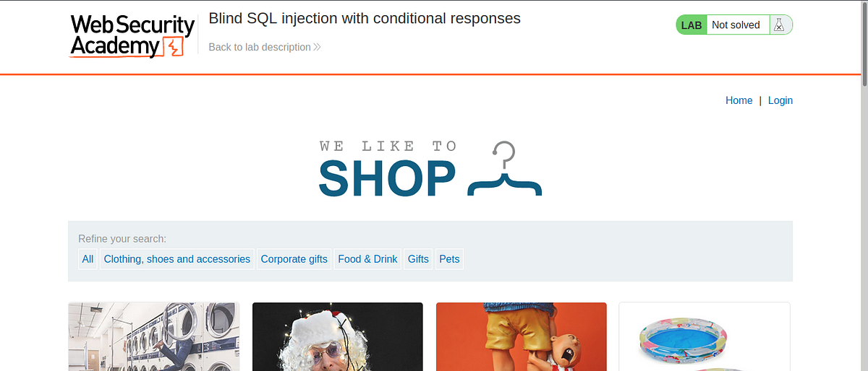
Task: Filter by Food & Drink category
Action: [367, 259]
